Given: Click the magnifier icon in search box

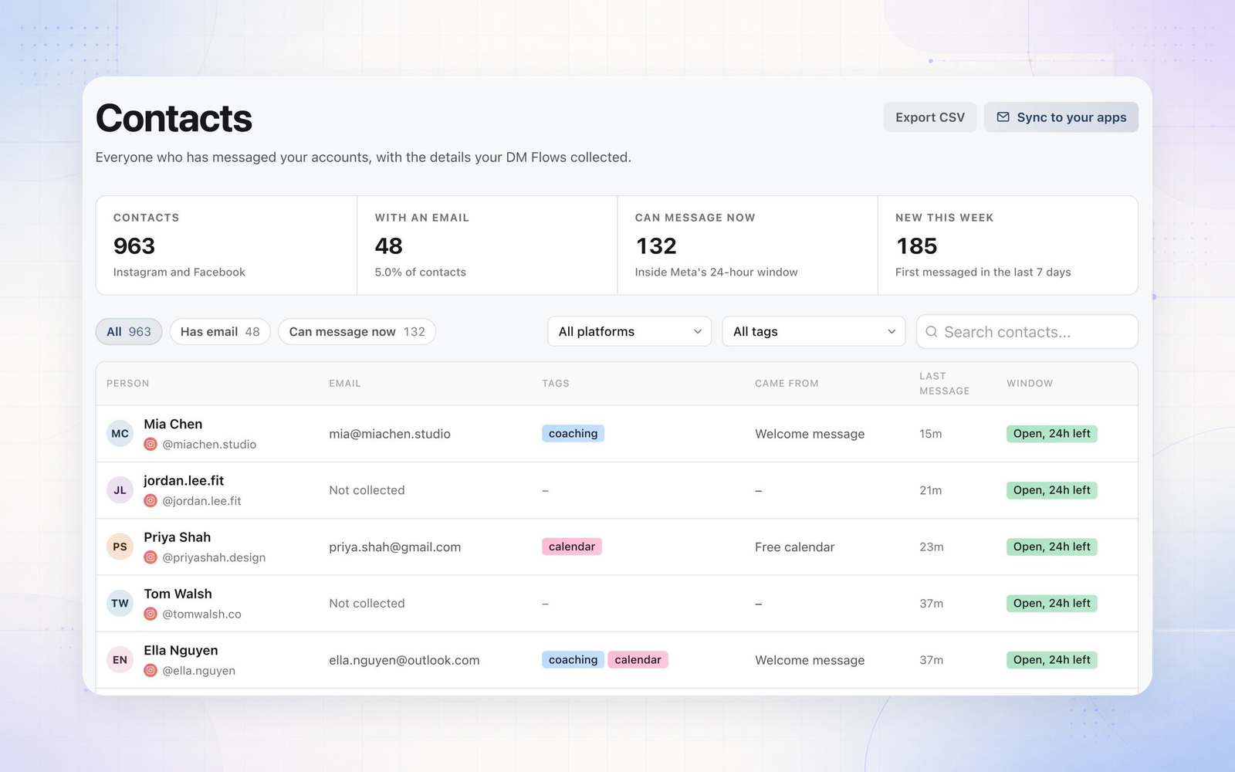Looking at the screenshot, I should (x=932, y=332).
